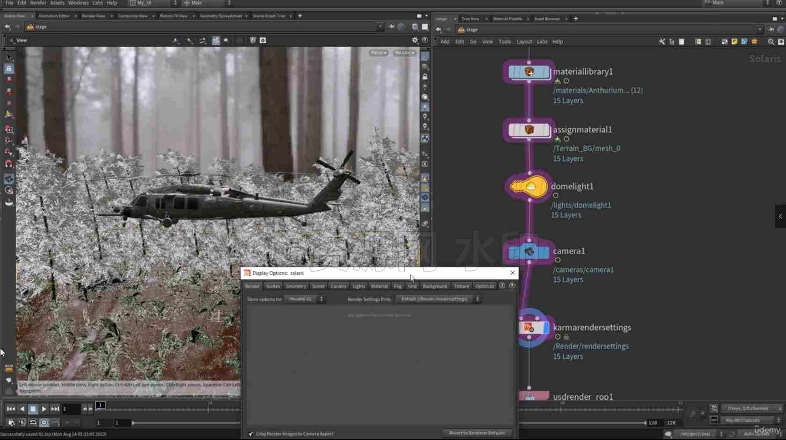The height and width of the screenshot is (440, 786).
Task: Open the Geometry tab in Display Options
Action: (x=296, y=286)
